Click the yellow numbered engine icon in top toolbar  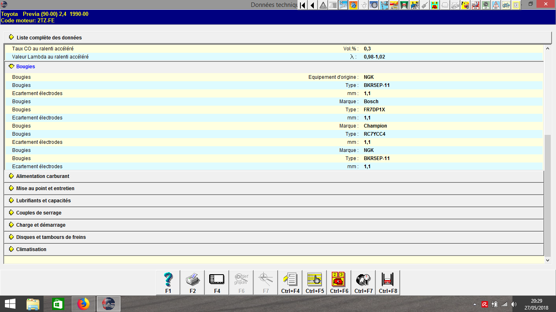click(x=435, y=5)
